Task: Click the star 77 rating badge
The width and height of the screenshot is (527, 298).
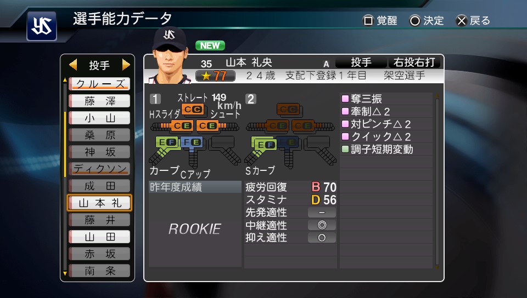Action: coord(215,76)
